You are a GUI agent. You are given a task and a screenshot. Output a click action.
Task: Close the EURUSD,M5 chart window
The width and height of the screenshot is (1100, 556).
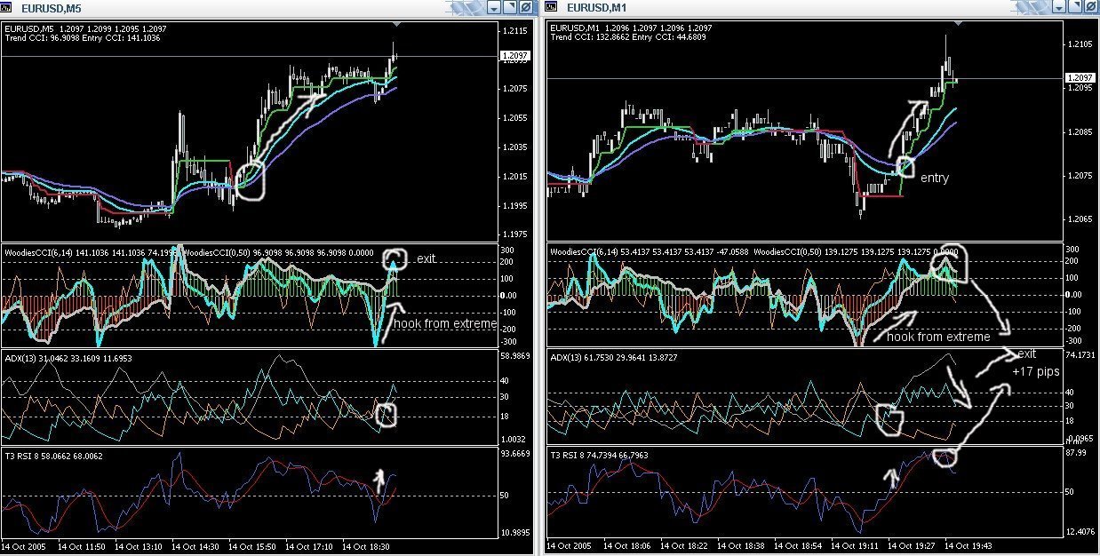click(525, 7)
